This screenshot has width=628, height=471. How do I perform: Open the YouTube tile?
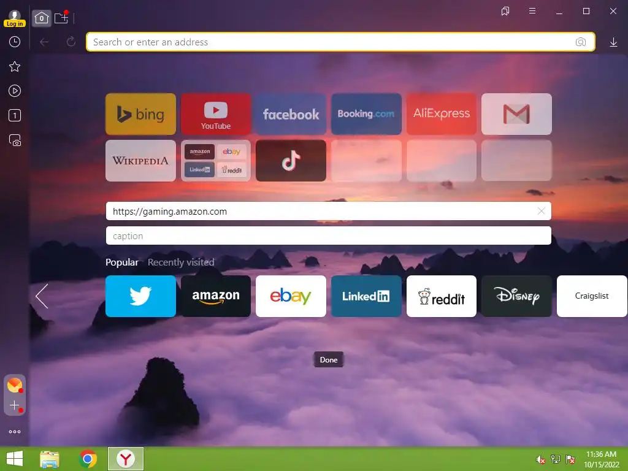coord(216,114)
